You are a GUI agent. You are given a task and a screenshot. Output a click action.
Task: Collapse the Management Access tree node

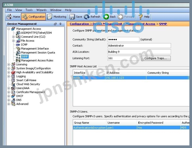point(9,29)
